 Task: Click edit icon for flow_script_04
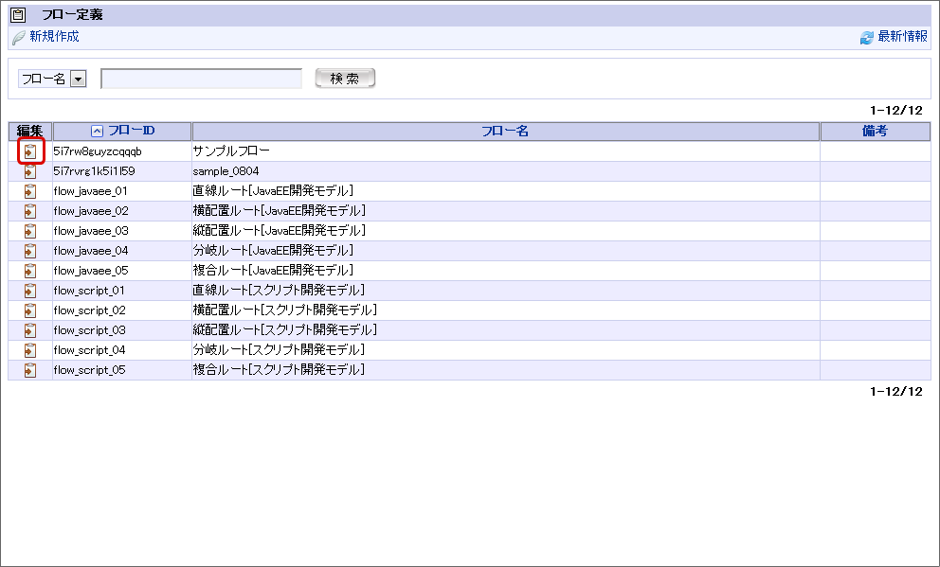point(30,349)
